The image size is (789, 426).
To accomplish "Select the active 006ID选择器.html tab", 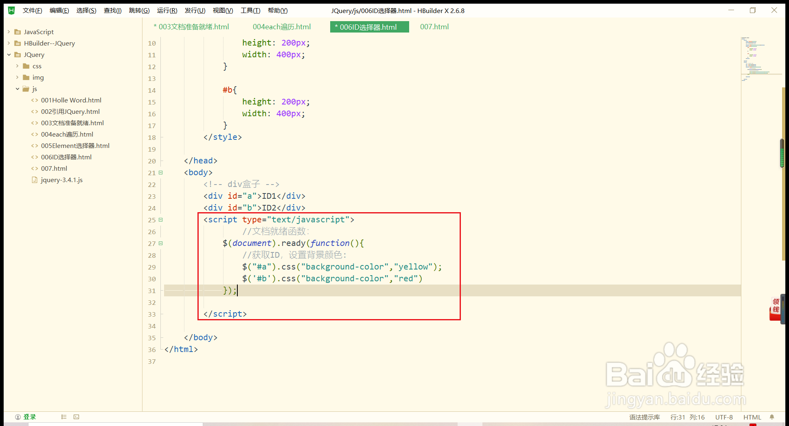I will pyautogui.click(x=369, y=27).
